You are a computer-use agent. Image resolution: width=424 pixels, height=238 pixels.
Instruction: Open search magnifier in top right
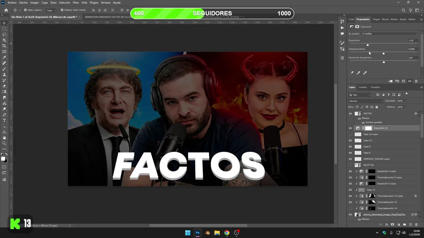click(x=403, y=10)
